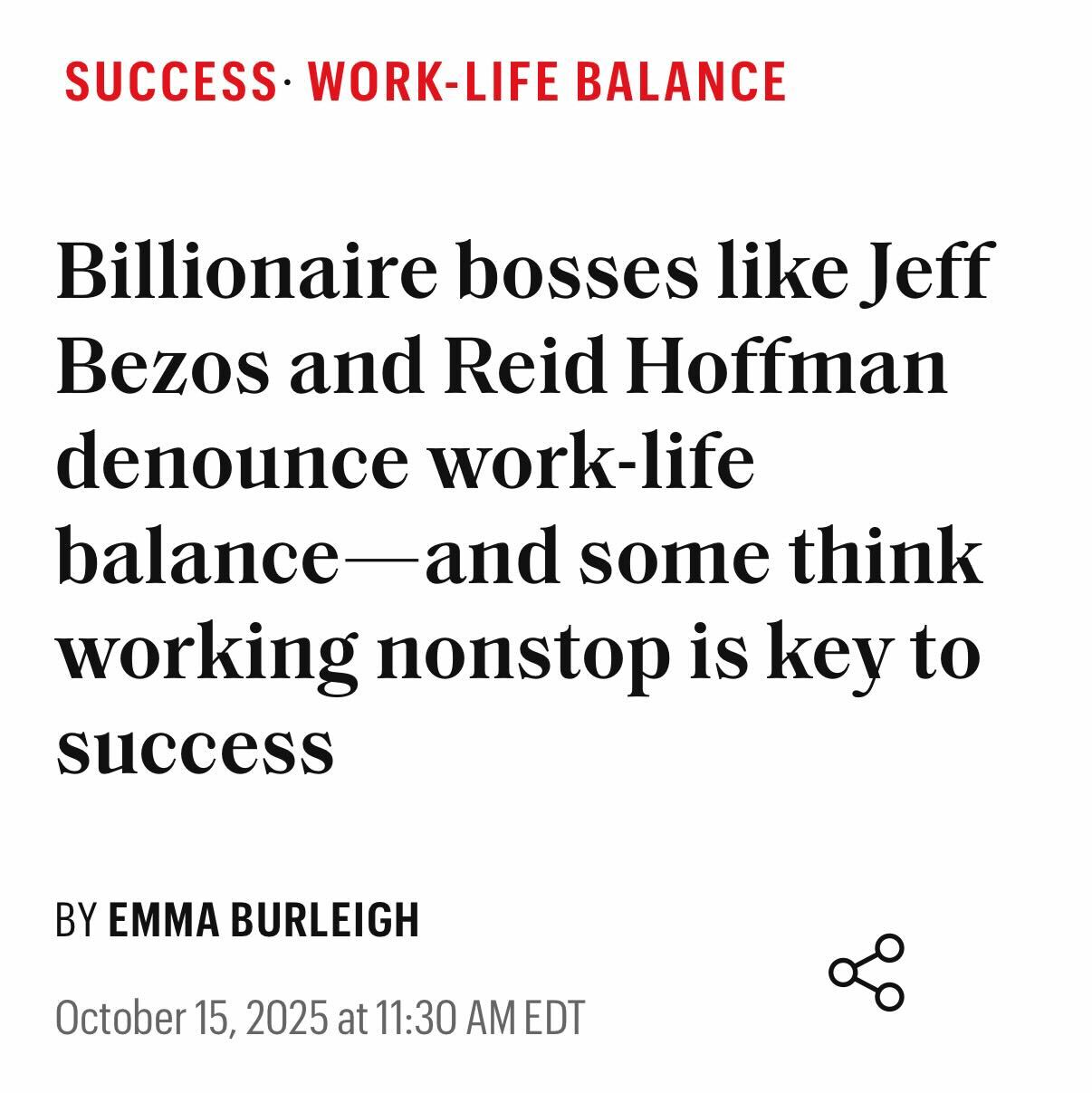Click the October 15, 2025 publish date
This screenshot has height=1093, width=1092.
tap(191, 1018)
